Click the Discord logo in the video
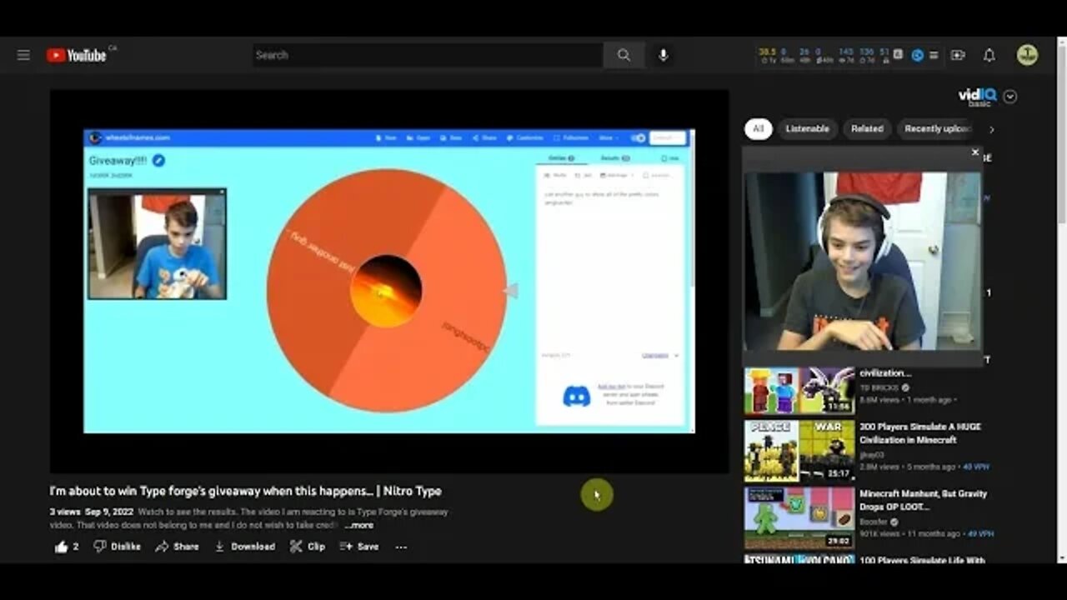Viewport: 1067px width, 600px height. click(x=576, y=396)
